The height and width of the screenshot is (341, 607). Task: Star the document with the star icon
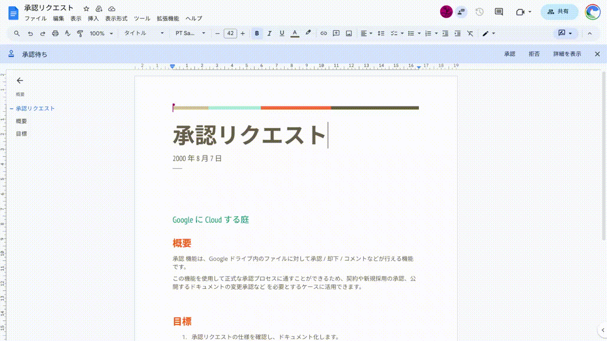[x=86, y=9]
